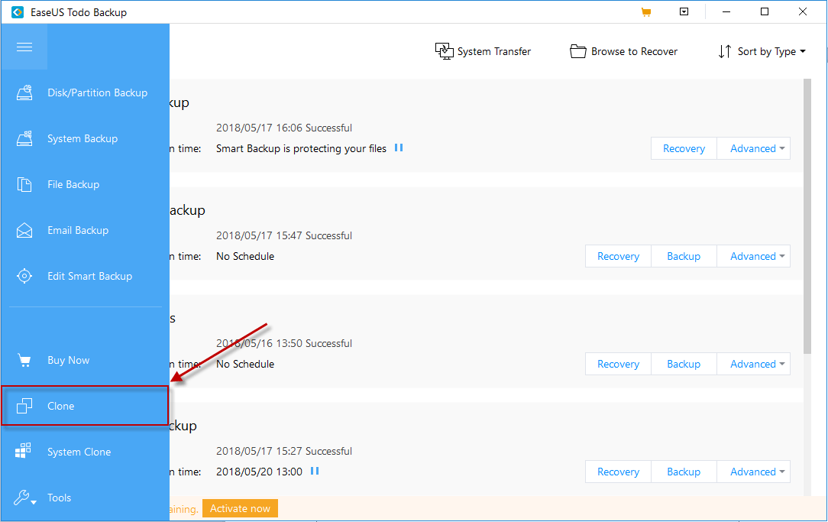Screen dimensions: 828x522
Task: Open Email Backup
Action: pyautogui.click(x=85, y=230)
